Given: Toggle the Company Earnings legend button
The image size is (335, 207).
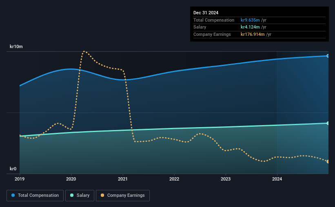Looking at the screenshot, I should [123, 196].
